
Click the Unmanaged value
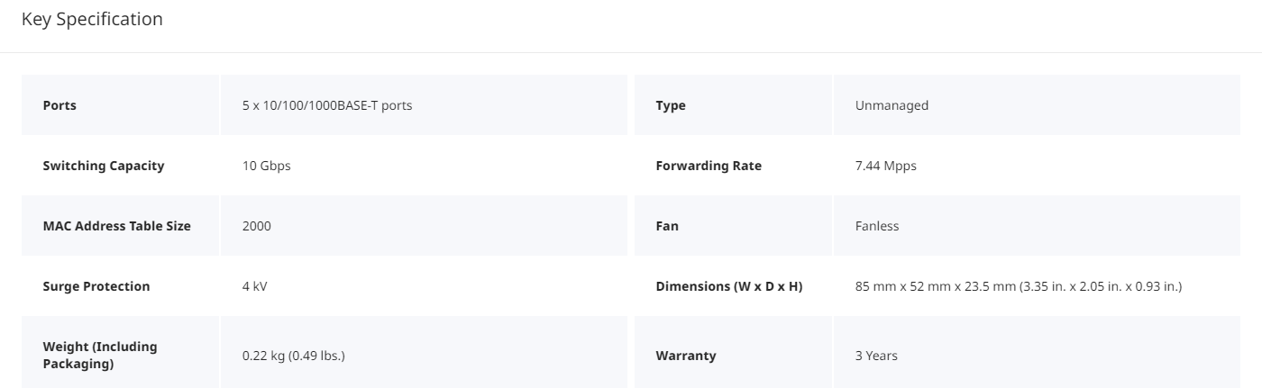point(892,105)
